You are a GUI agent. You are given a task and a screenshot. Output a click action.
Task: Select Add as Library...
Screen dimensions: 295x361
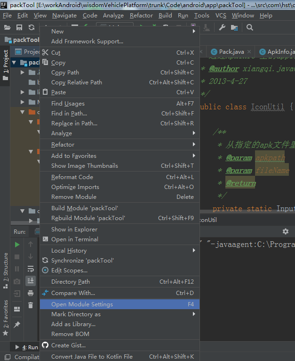(120, 324)
